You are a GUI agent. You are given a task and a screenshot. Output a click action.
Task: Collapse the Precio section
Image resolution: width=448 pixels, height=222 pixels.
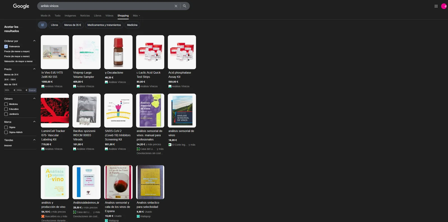pyautogui.click(x=34, y=69)
